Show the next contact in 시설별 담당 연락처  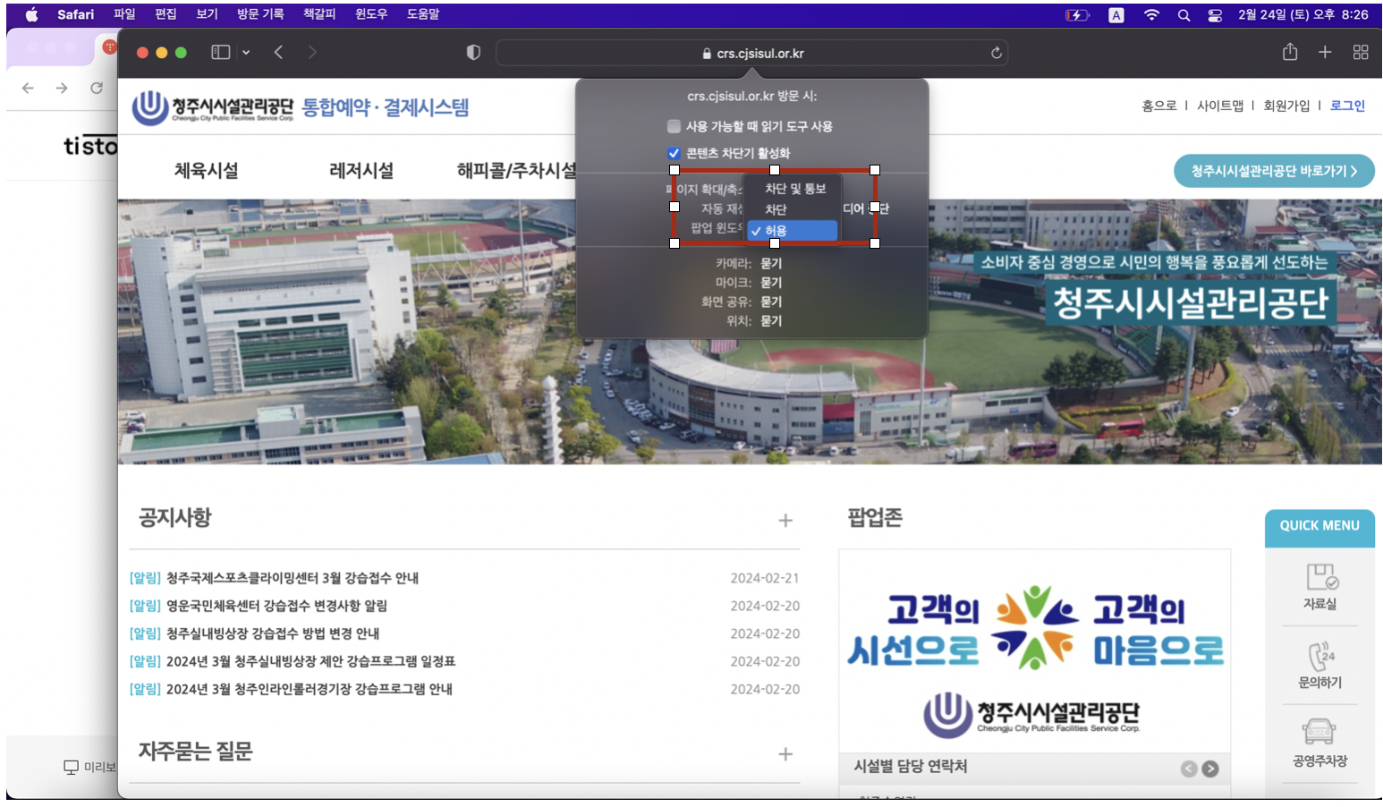(1210, 769)
